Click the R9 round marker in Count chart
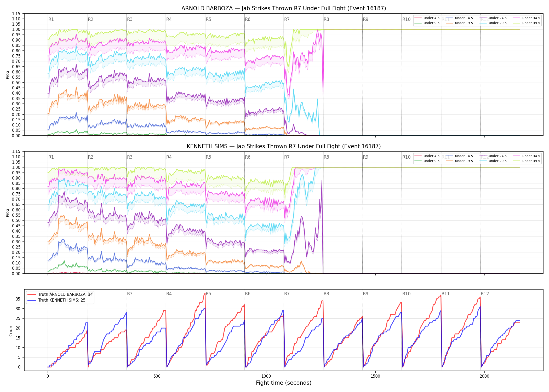This screenshot has width=549, height=392. [x=365, y=294]
